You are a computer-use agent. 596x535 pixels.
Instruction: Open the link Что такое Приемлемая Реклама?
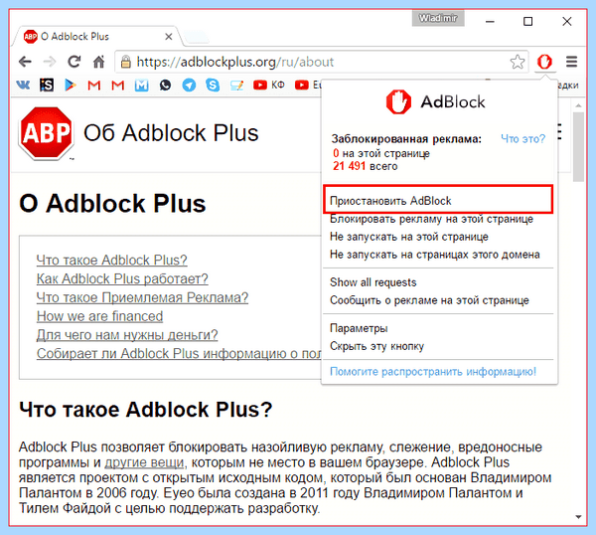[x=142, y=297]
